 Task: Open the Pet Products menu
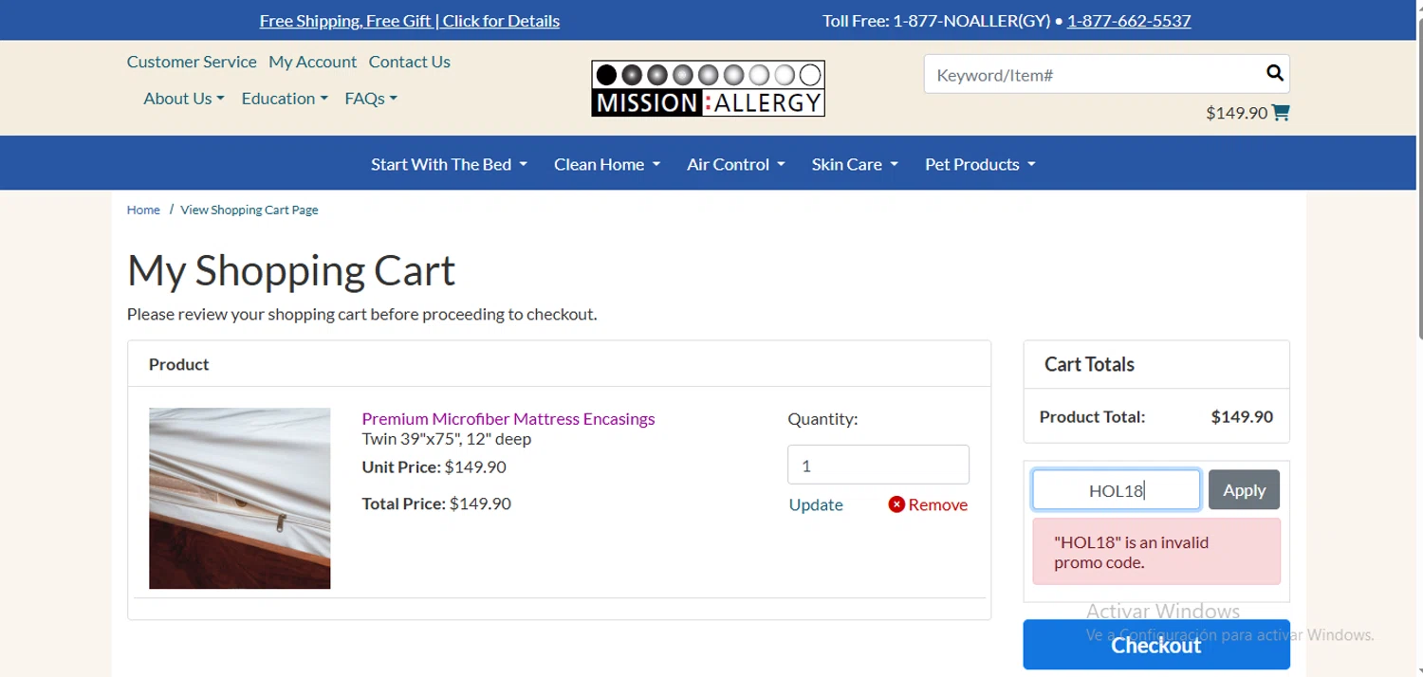coord(980,164)
